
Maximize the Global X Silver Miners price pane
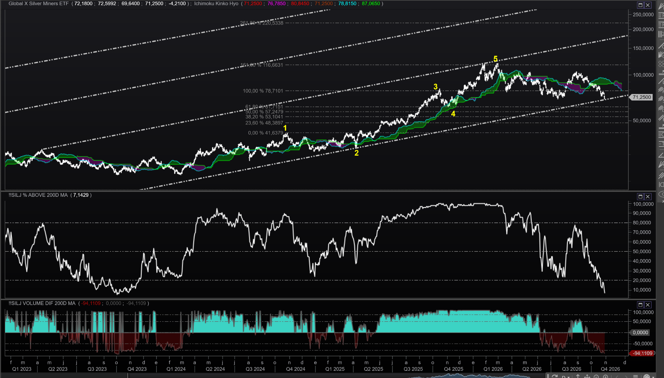click(x=640, y=5)
